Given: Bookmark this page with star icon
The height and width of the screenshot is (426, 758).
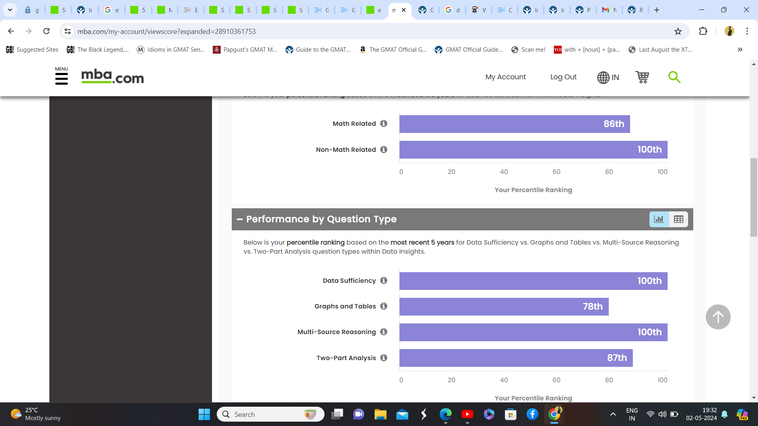Looking at the screenshot, I should pyautogui.click(x=678, y=31).
